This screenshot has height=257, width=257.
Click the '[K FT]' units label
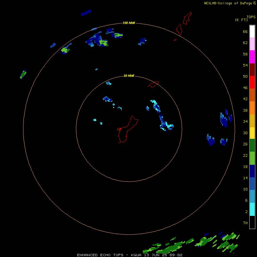(x=241, y=20)
